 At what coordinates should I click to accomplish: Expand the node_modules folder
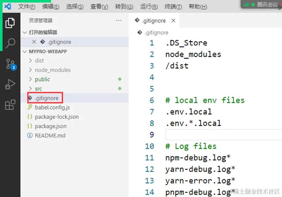click(x=30, y=70)
